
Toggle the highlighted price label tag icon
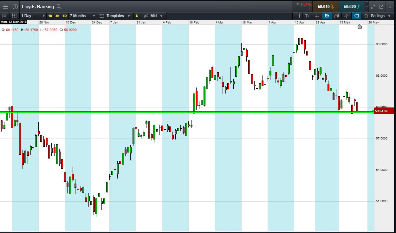(x=356, y=16)
